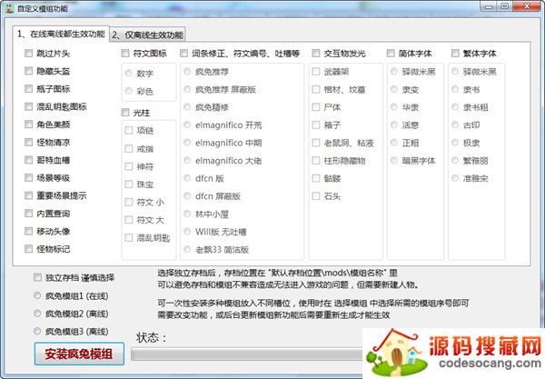Choose the 疯兔模组2 (离线) radio button
The height and width of the screenshot is (379, 545).
[x=37, y=314]
